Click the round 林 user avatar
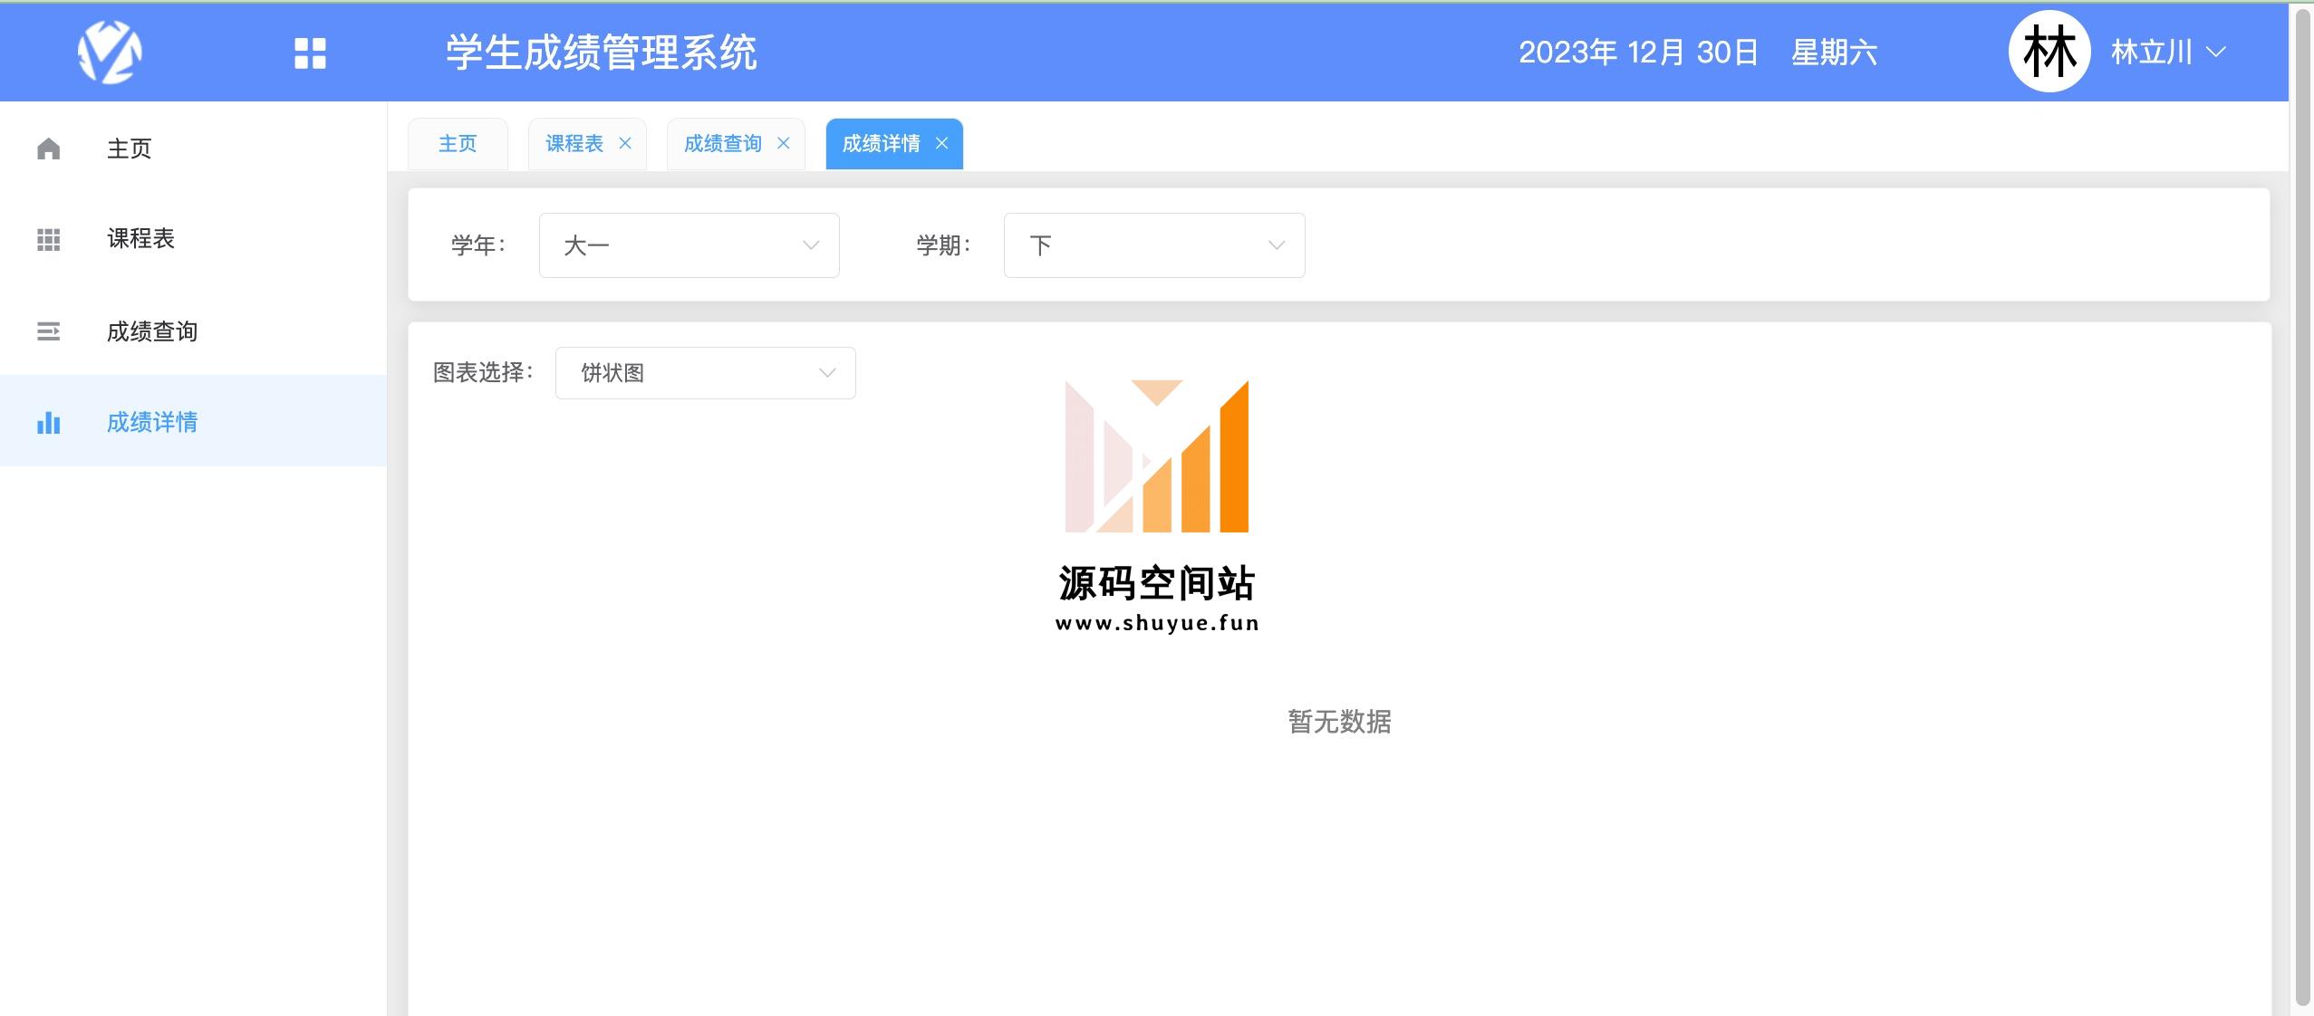This screenshot has height=1016, width=2314. 2049,52
